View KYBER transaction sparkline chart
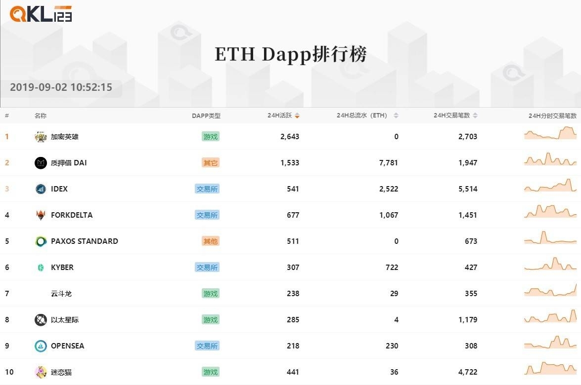The image size is (581, 385). point(550,264)
